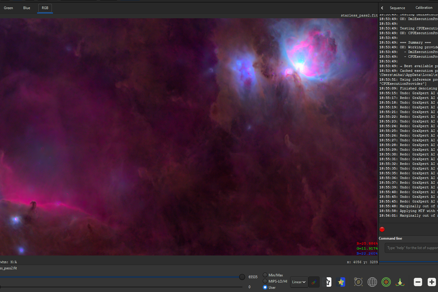Toggle the false color rendering star icon
Image resolution: width=438 pixels, height=292 pixels.
[341, 282]
